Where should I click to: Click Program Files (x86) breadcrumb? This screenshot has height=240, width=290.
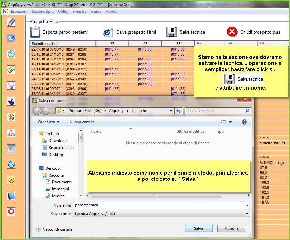pos(85,111)
